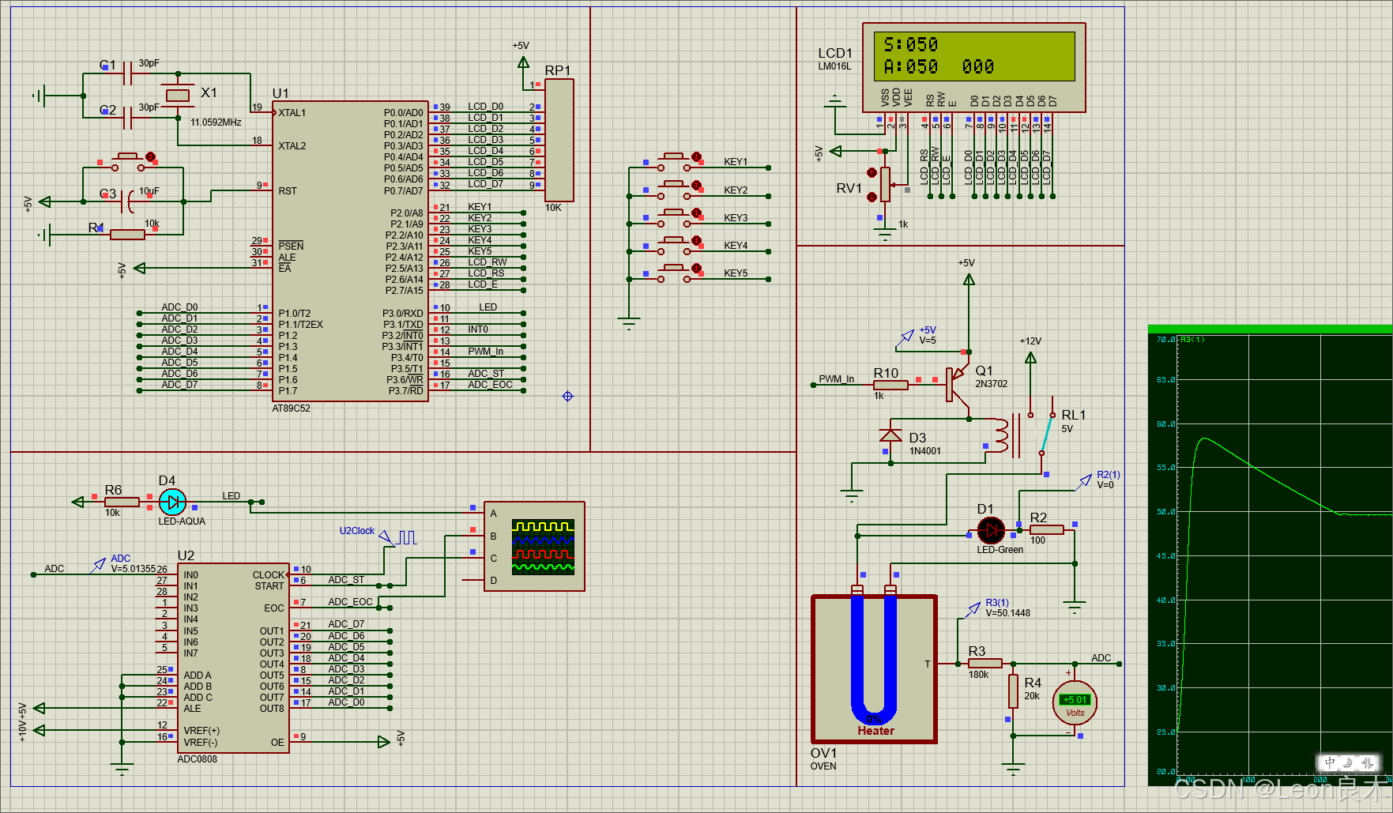Click the oscilloscope waveform display

point(543,546)
